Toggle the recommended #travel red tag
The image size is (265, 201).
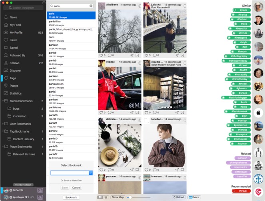(x=241, y=191)
